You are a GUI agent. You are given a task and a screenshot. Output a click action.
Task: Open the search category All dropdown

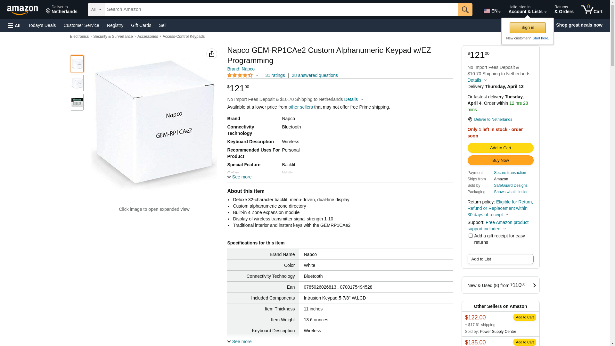point(96,10)
